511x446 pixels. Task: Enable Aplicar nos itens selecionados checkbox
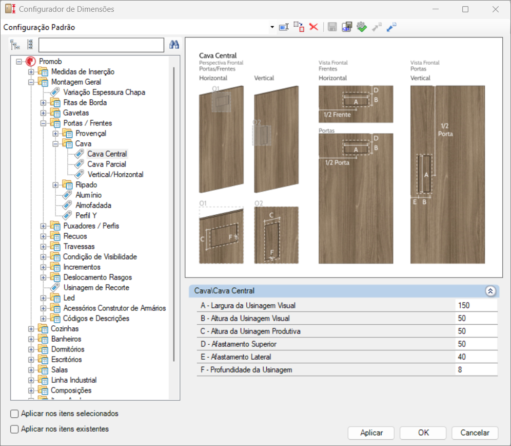14,414
